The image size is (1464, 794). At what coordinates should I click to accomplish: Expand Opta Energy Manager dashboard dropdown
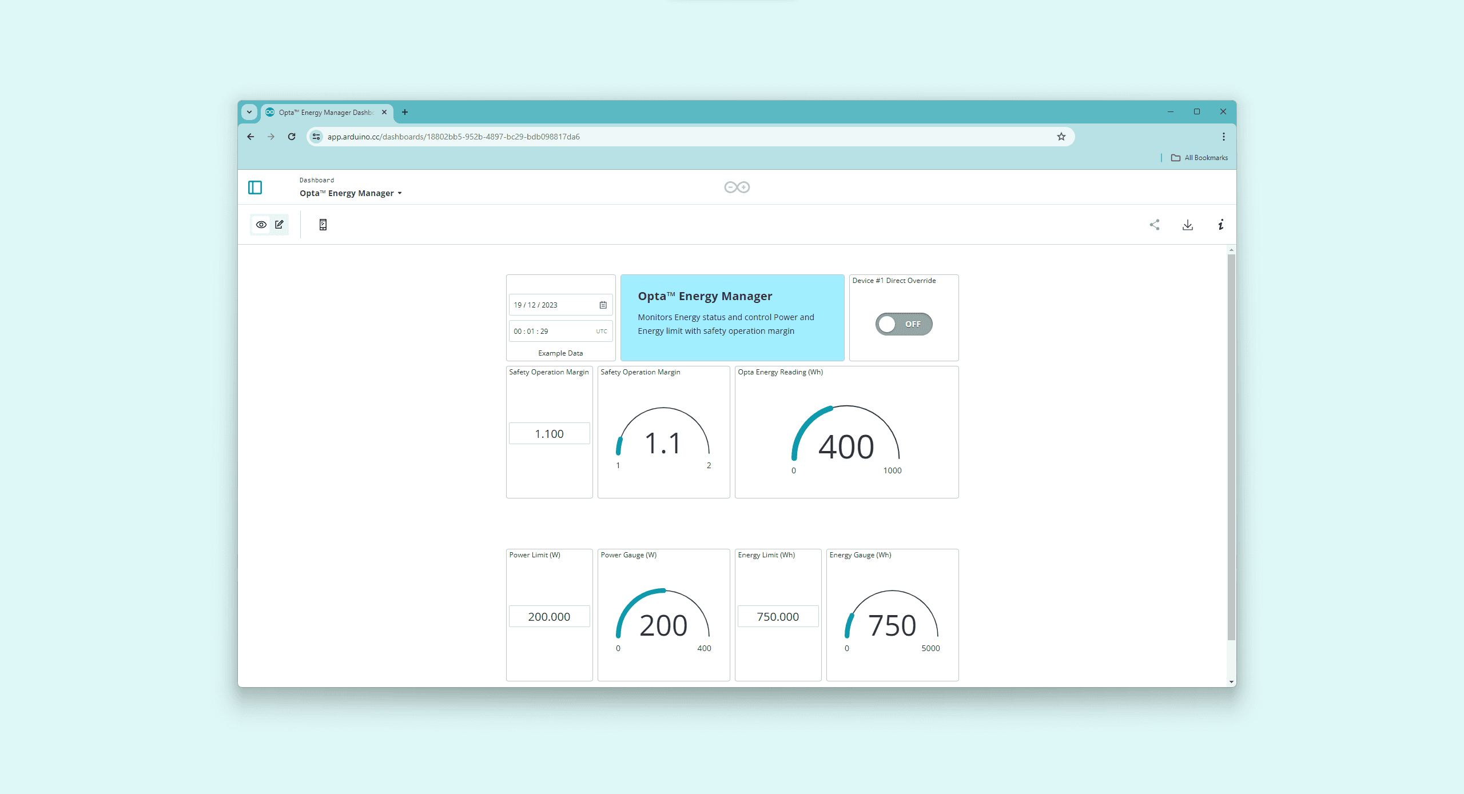coord(400,193)
